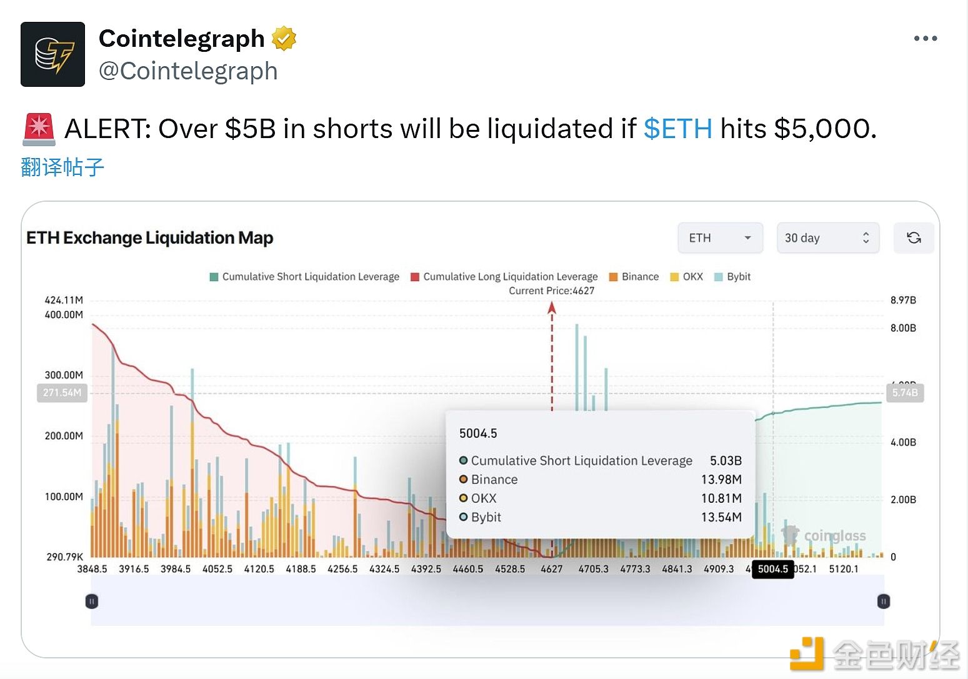Click the 5004.5 price axis marker
The image size is (968, 679).
[x=772, y=569]
